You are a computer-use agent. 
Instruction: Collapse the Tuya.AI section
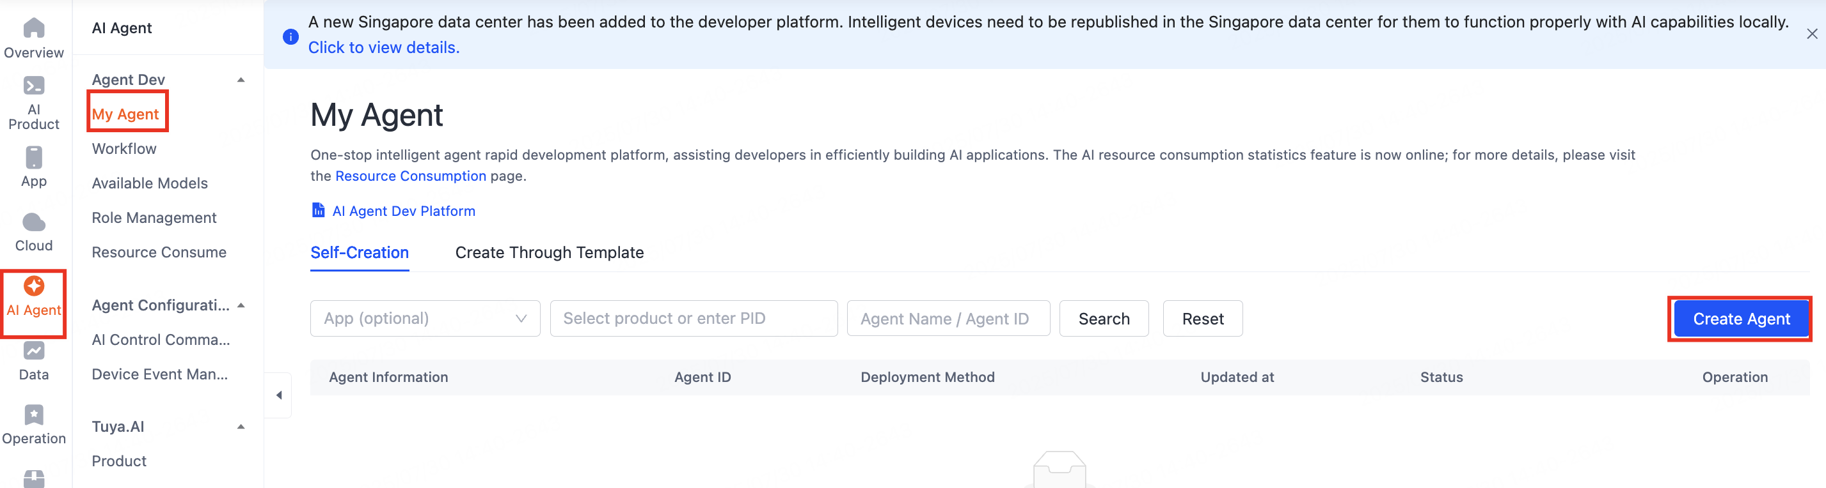(241, 427)
